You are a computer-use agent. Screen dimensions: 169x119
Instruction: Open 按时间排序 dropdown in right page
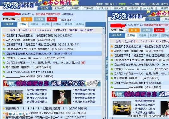[x=119, y=30]
